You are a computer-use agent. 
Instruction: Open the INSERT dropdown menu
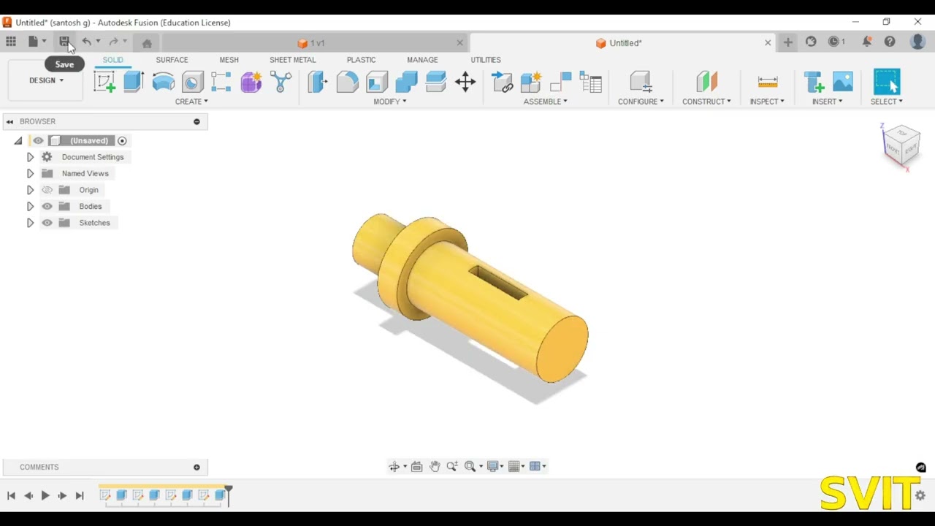click(x=827, y=102)
